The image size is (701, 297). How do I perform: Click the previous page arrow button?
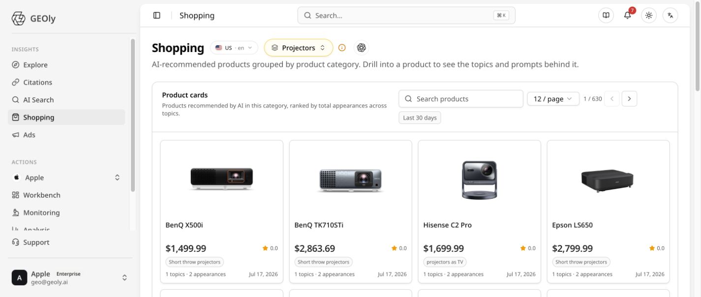612,99
